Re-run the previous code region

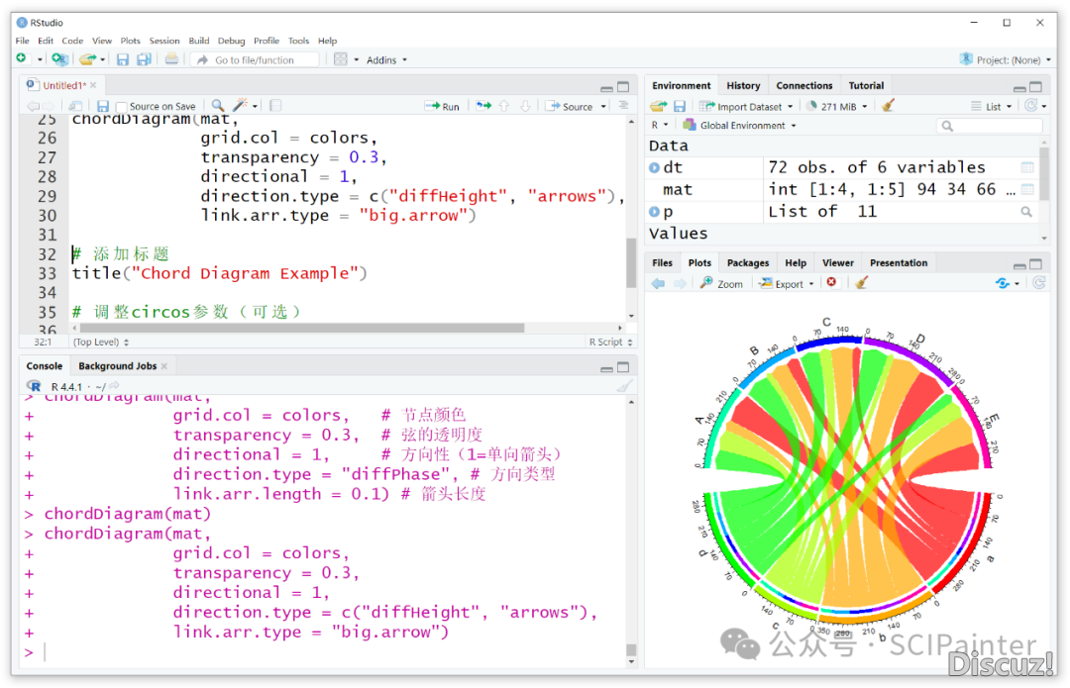pos(483,106)
